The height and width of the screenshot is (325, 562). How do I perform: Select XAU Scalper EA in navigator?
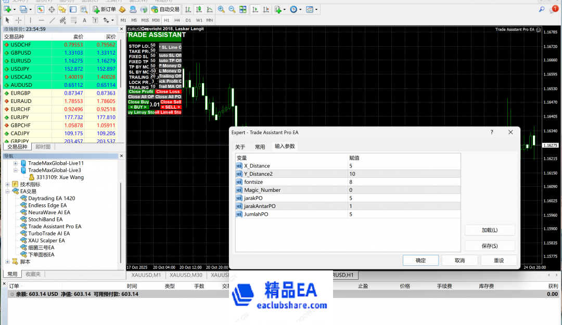point(46,241)
